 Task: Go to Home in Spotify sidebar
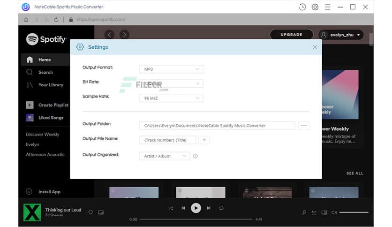click(x=45, y=60)
